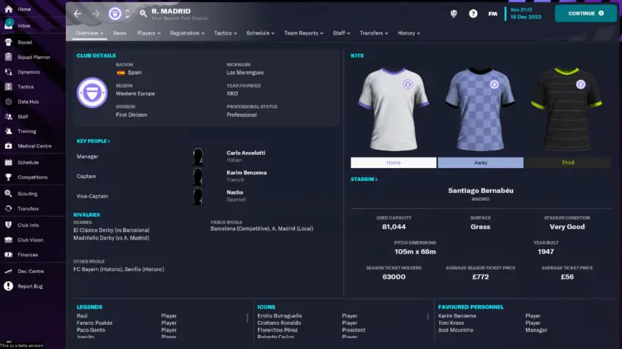Select Florentino Pérez in Icons list
Screen dimensions: 622x349
pyautogui.click(x=277, y=330)
